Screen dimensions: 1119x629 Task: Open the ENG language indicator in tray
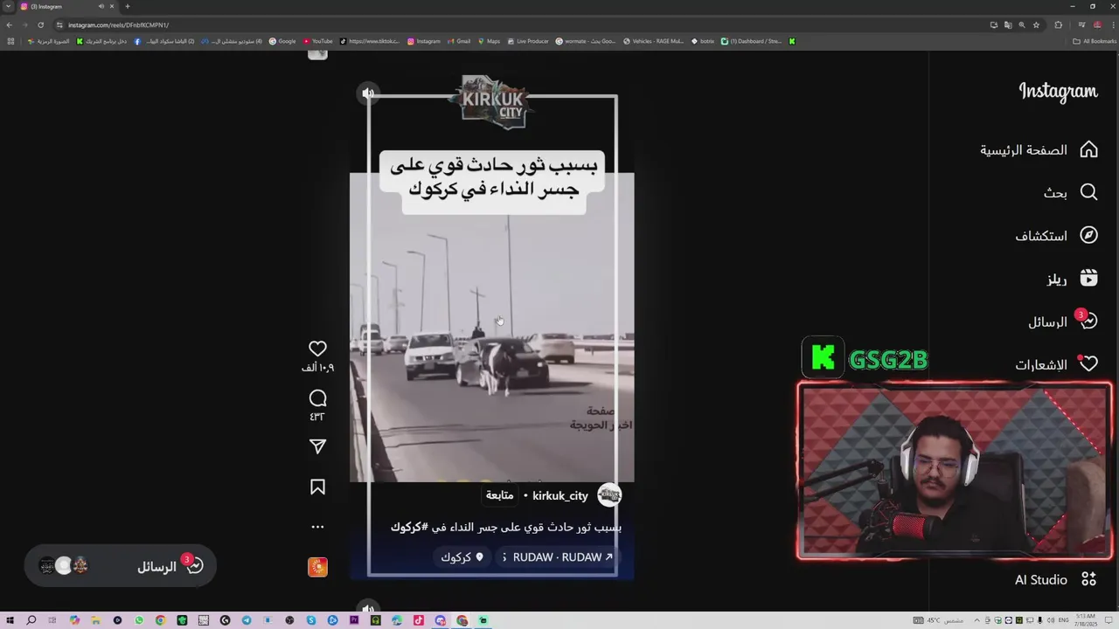click(1064, 620)
